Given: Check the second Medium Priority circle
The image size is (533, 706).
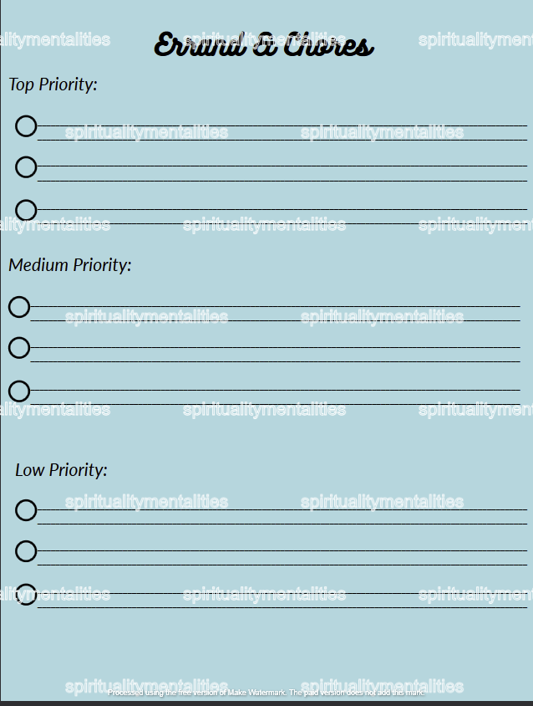Looking at the screenshot, I should 19,348.
